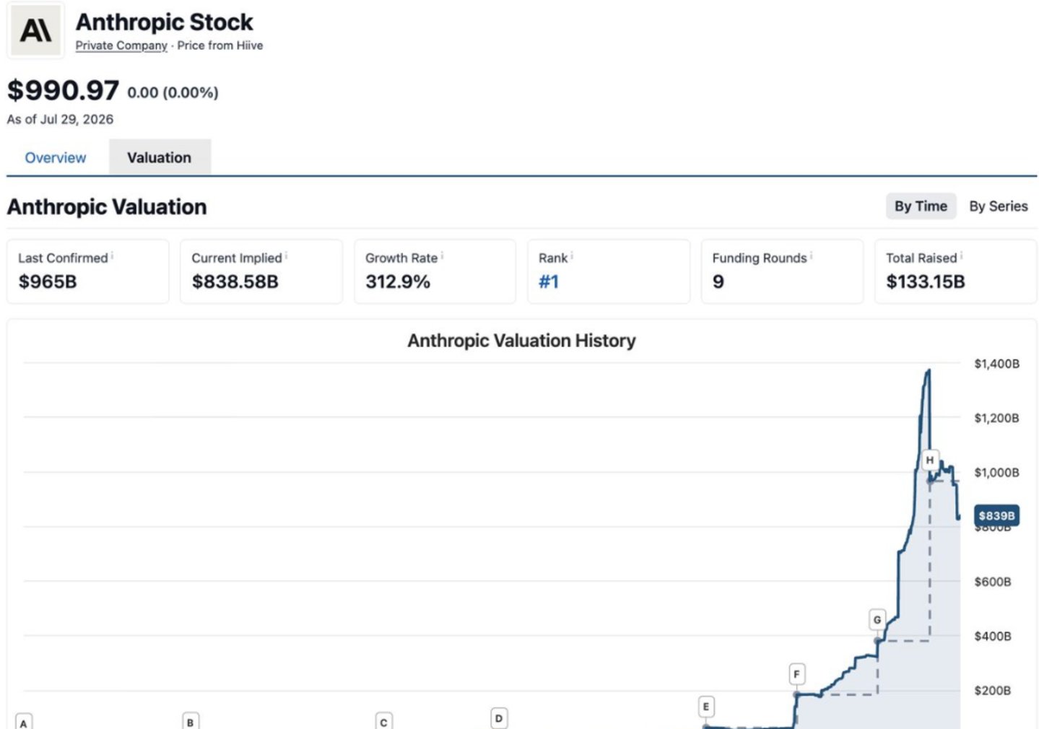This screenshot has width=1039, height=729.
Task: Select funding round marker A on chart
Action: click(x=24, y=723)
